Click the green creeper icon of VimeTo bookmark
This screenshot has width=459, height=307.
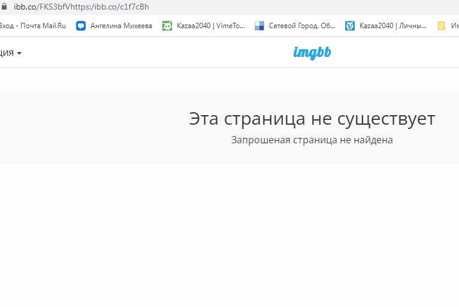[167, 26]
